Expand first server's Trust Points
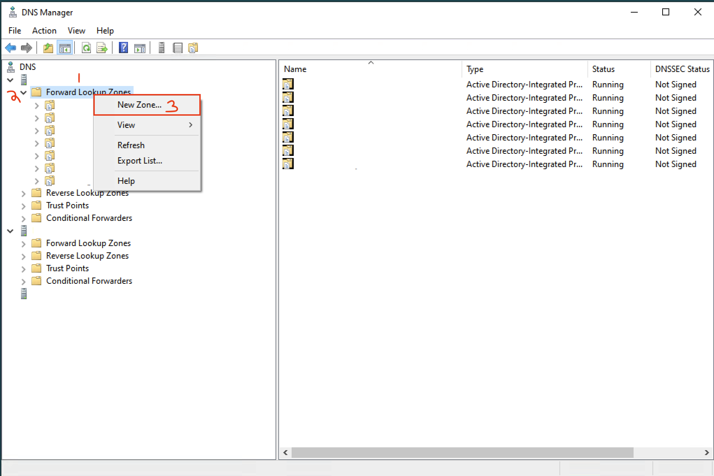Screen dimensions: 714x476 pos(24,206)
